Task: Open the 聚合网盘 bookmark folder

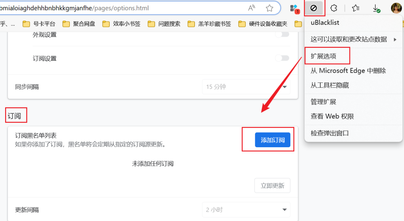Action: pyautogui.click(x=79, y=24)
